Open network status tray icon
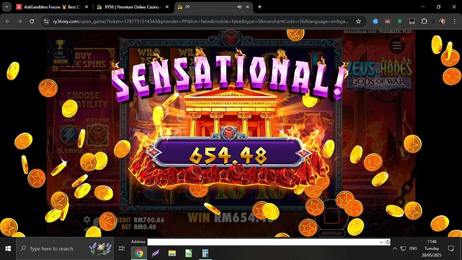Screen dimensions: 462x260 403,249
